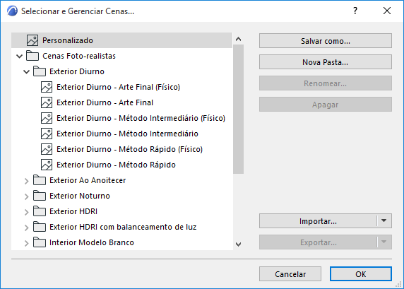Screen dimensions: 404x289
Task: Click the HDRI com balanceamento de luz folder icon
Action: point(40,227)
